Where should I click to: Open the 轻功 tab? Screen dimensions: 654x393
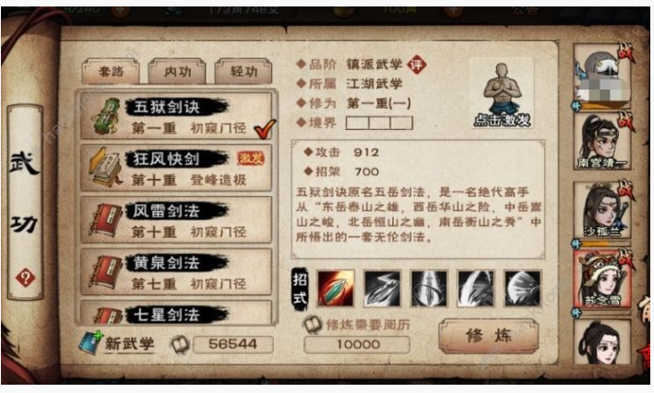point(244,71)
